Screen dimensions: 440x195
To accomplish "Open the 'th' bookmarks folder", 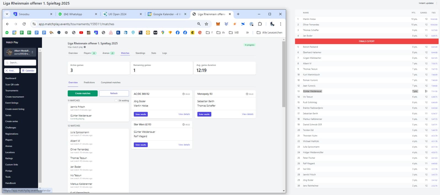I will [221, 32].
